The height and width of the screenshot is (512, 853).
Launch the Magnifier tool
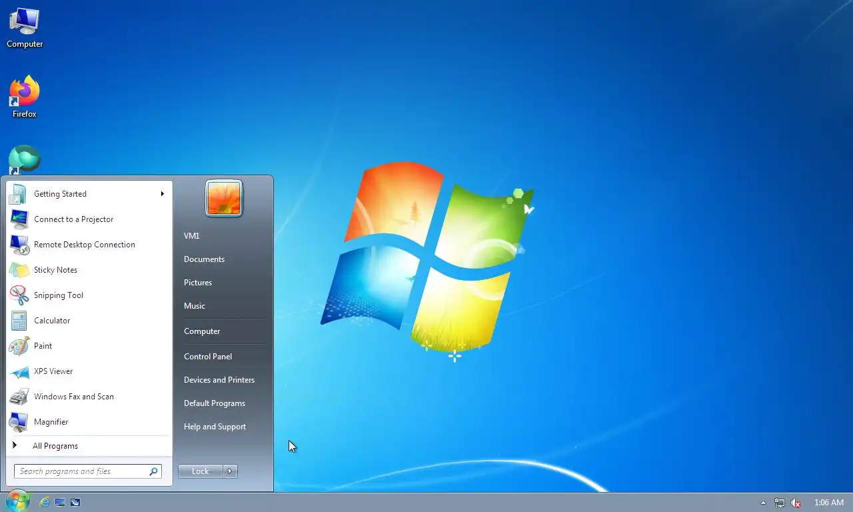pyautogui.click(x=89, y=422)
